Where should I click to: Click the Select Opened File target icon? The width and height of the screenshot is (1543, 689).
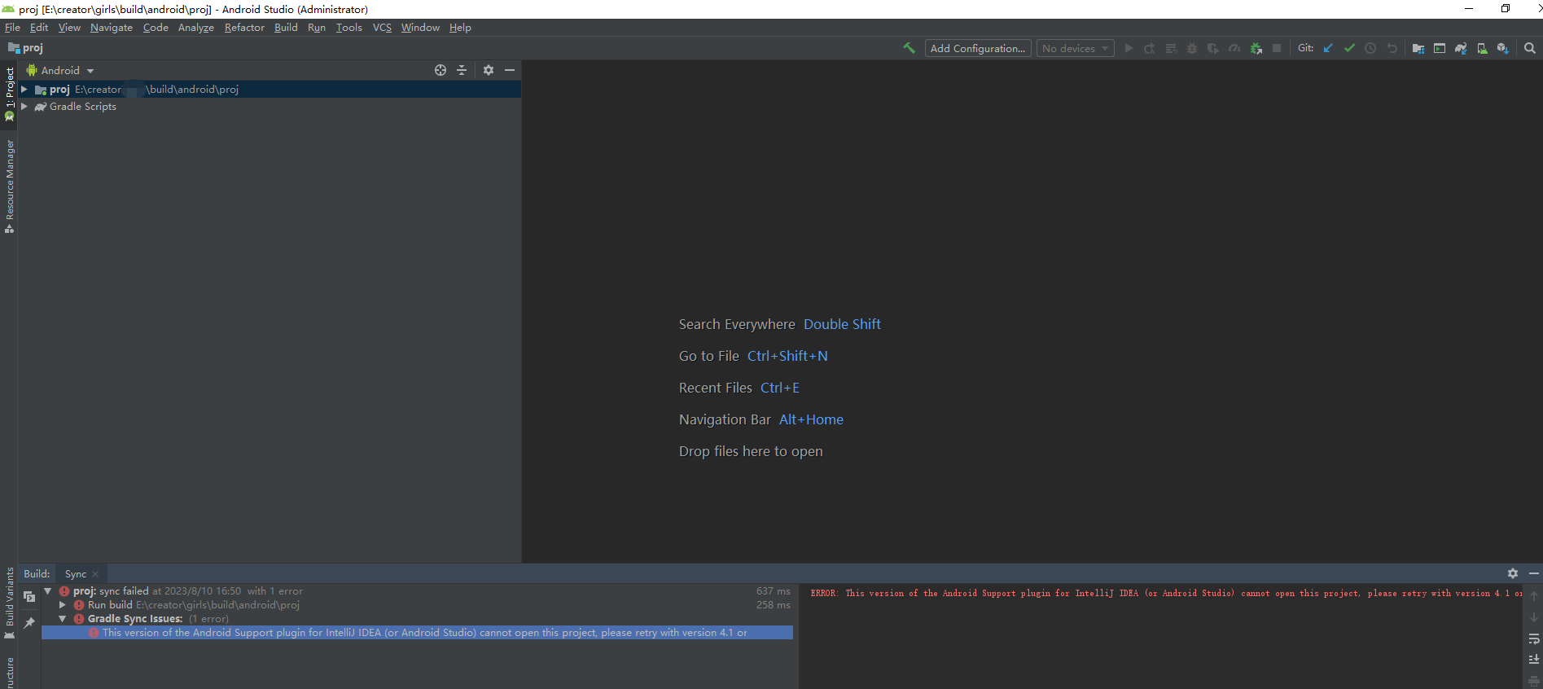click(x=441, y=70)
